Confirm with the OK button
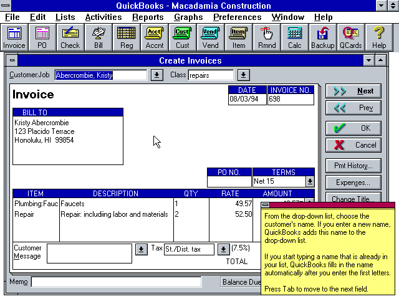399x299 pixels. click(353, 128)
